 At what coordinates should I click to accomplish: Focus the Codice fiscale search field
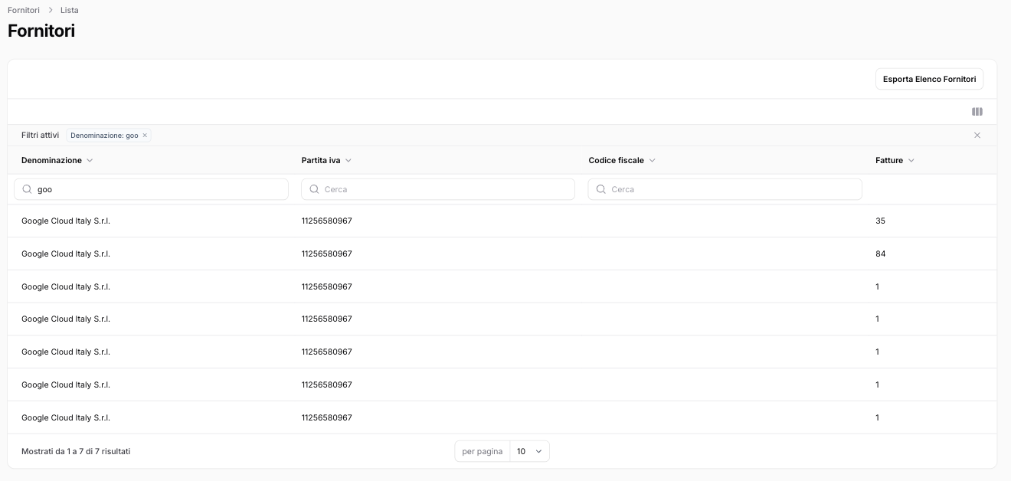pyautogui.click(x=731, y=189)
